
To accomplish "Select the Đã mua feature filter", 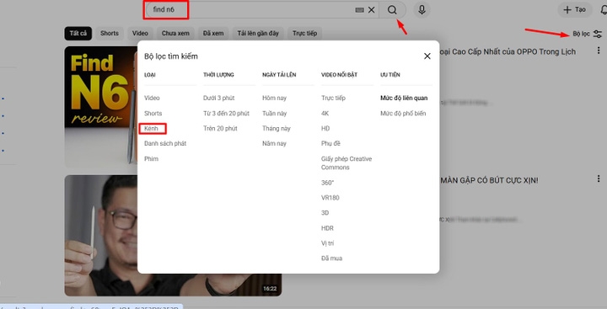I will [x=331, y=258].
